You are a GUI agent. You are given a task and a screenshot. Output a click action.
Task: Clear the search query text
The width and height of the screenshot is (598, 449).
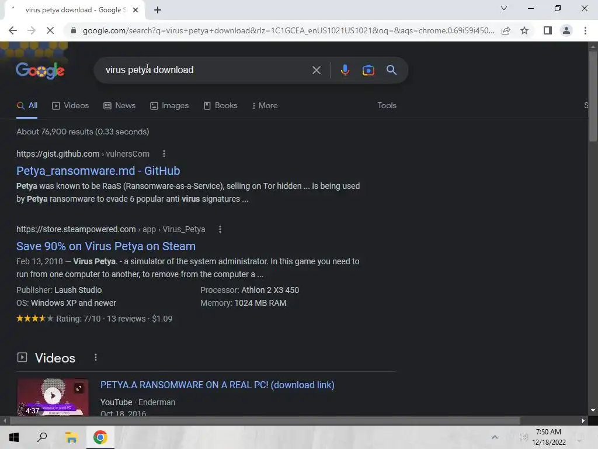coord(316,70)
